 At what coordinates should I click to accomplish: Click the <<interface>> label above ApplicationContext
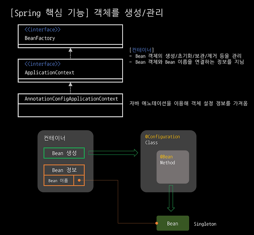(x=42, y=64)
